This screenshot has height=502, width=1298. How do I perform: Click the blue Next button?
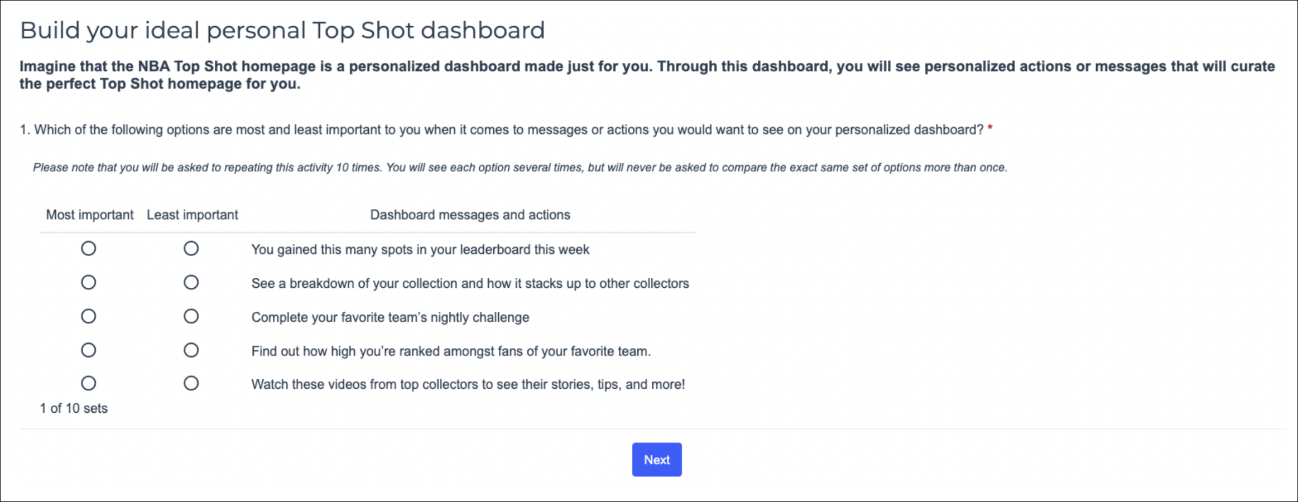656,460
